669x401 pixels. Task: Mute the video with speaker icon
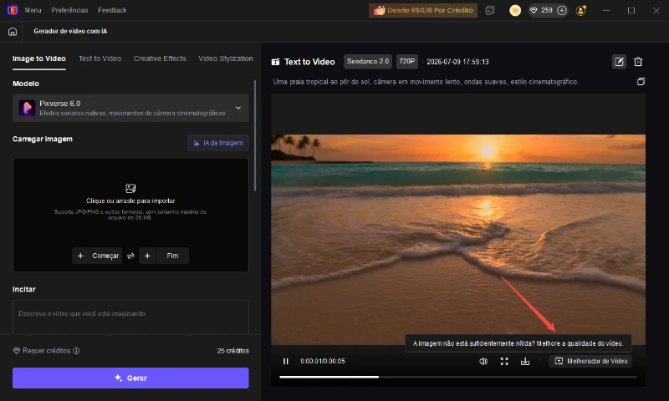coord(483,362)
